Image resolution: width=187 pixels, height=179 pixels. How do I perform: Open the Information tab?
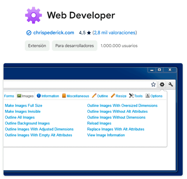pyautogui.click(x=48, y=96)
